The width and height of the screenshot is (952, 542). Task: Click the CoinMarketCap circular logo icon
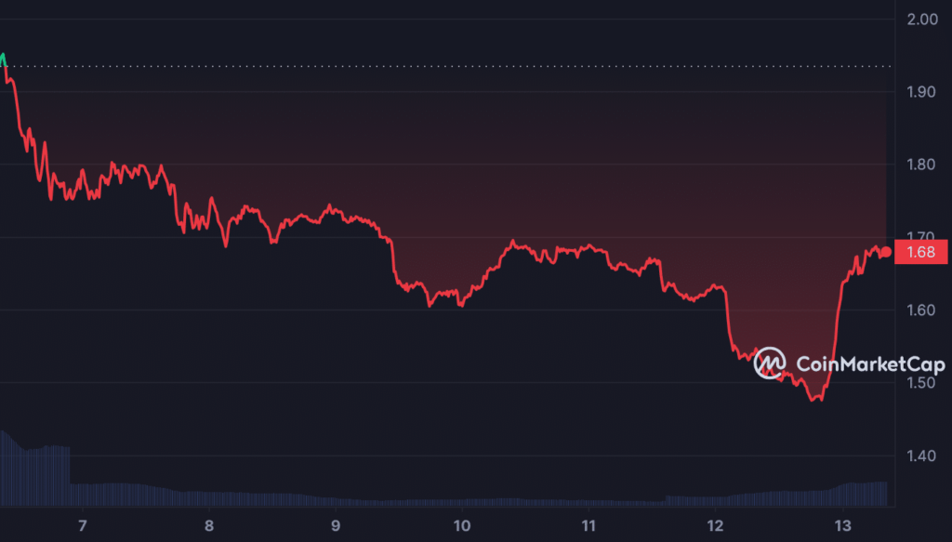(x=769, y=364)
